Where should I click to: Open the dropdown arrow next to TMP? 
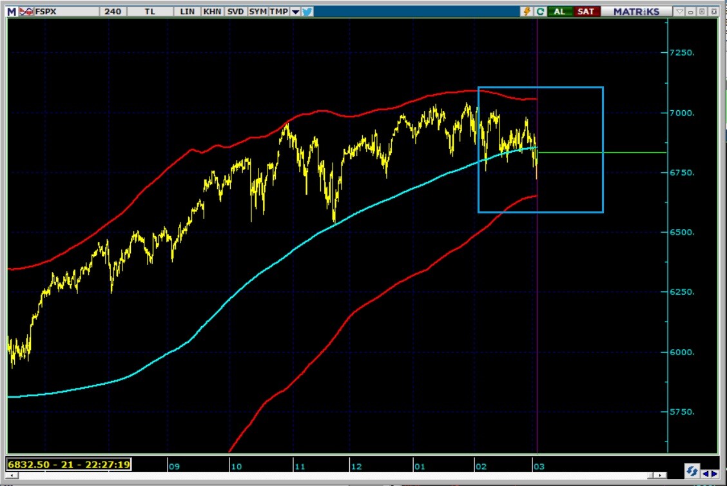pyautogui.click(x=295, y=12)
